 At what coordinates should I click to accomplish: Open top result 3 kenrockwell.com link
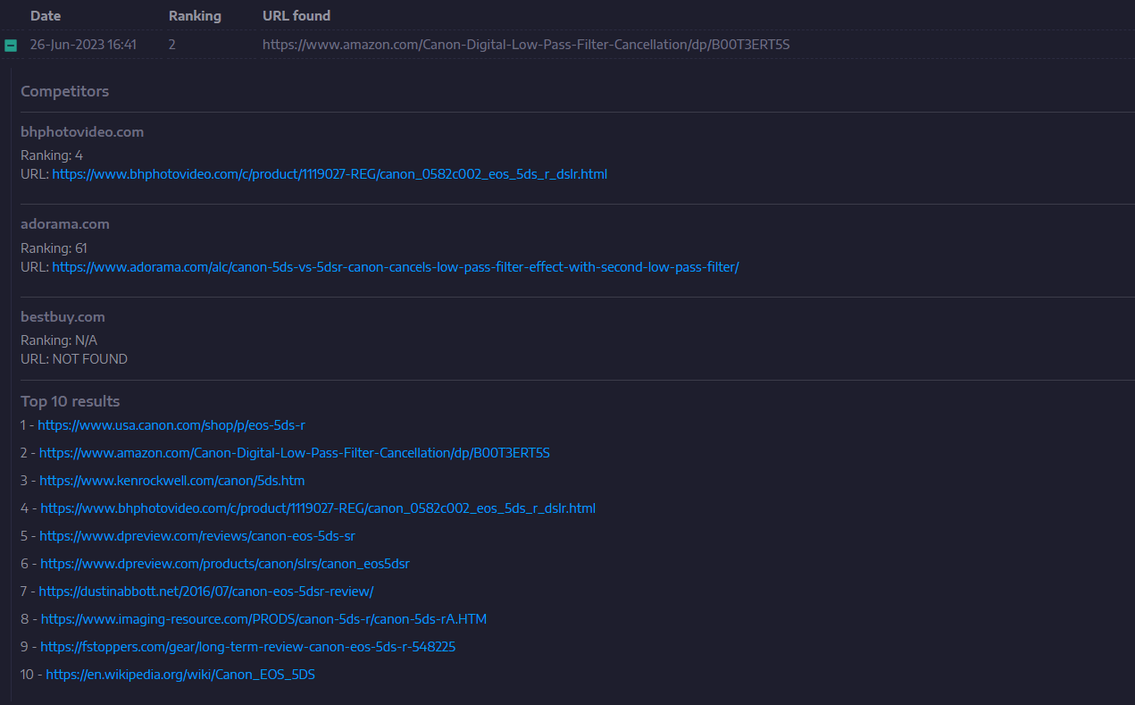[x=172, y=481]
